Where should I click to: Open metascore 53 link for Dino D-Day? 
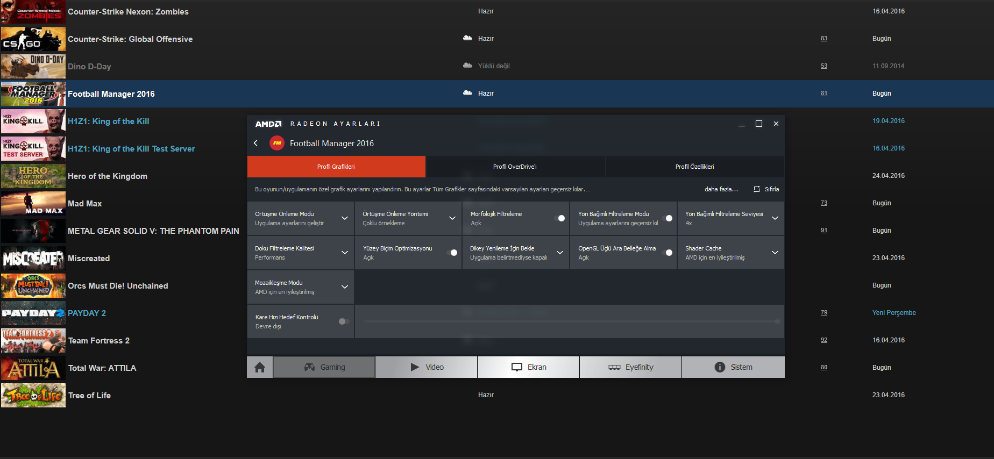(x=824, y=66)
